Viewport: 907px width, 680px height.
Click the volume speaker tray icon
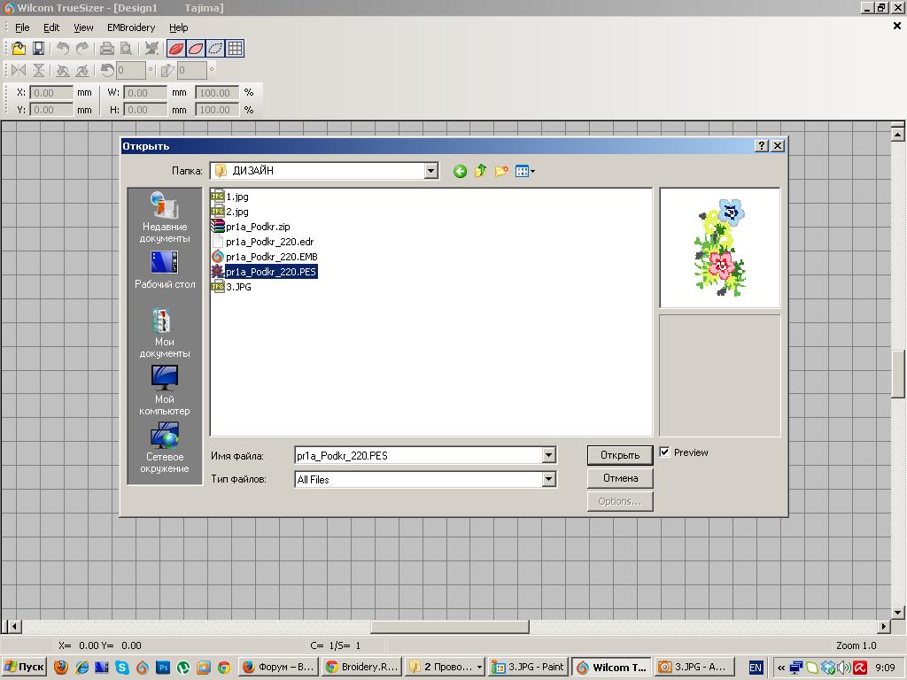coord(845,668)
